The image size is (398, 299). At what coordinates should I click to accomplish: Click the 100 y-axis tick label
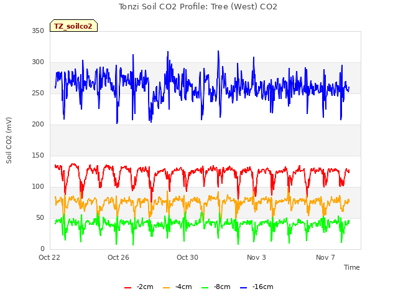point(38,187)
